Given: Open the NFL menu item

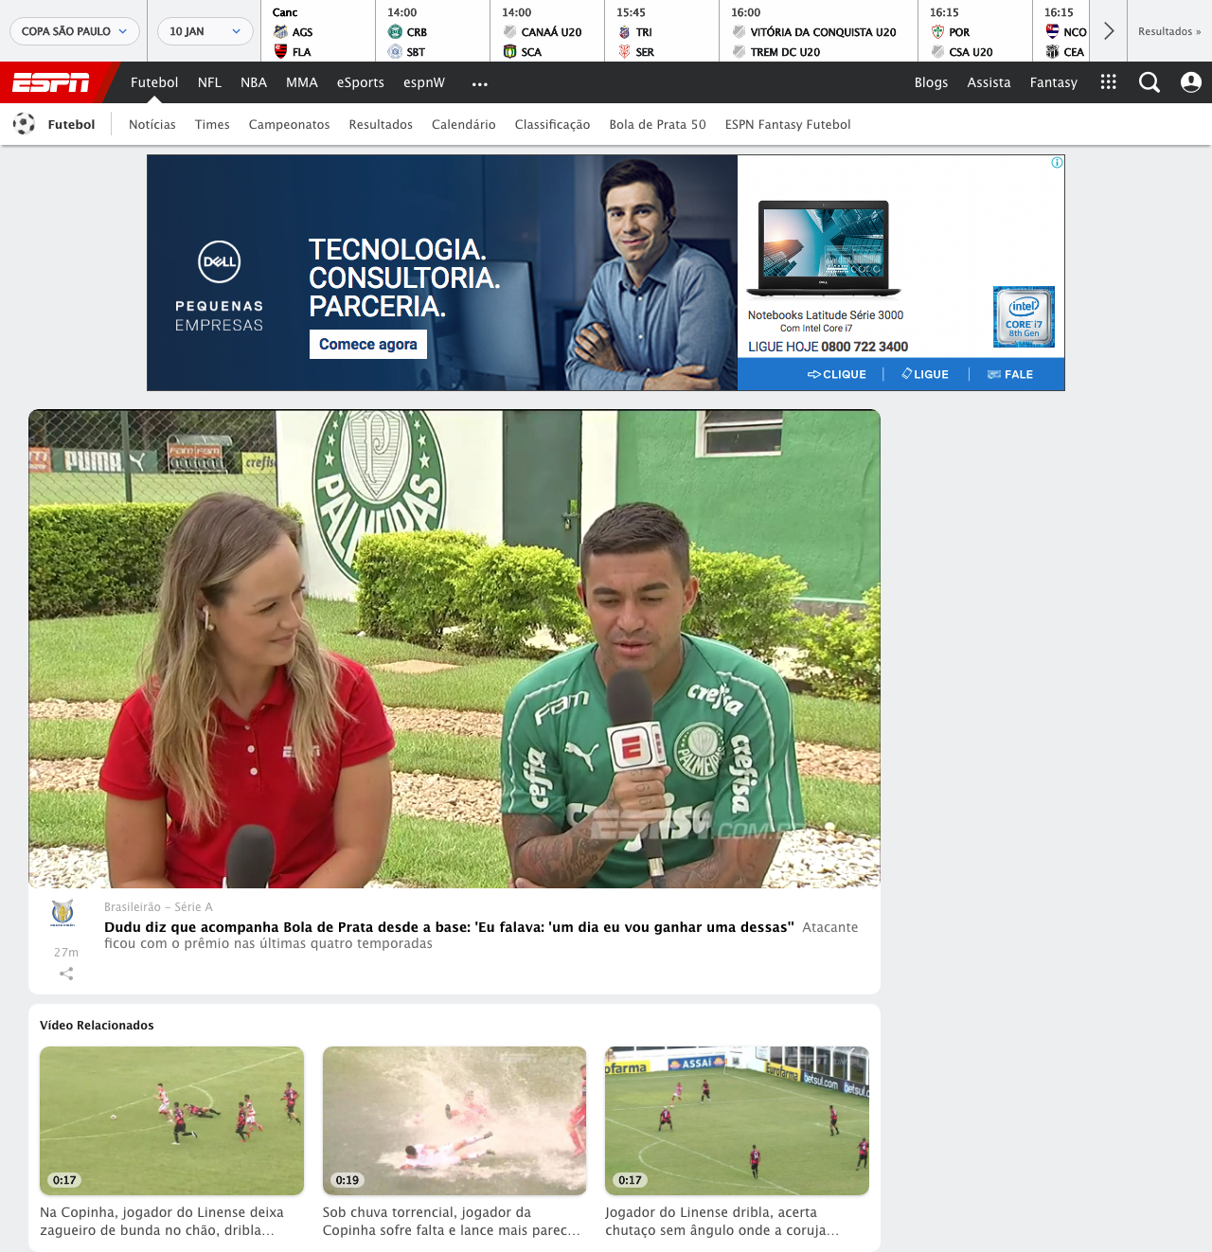Looking at the screenshot, I should [209, 82].
